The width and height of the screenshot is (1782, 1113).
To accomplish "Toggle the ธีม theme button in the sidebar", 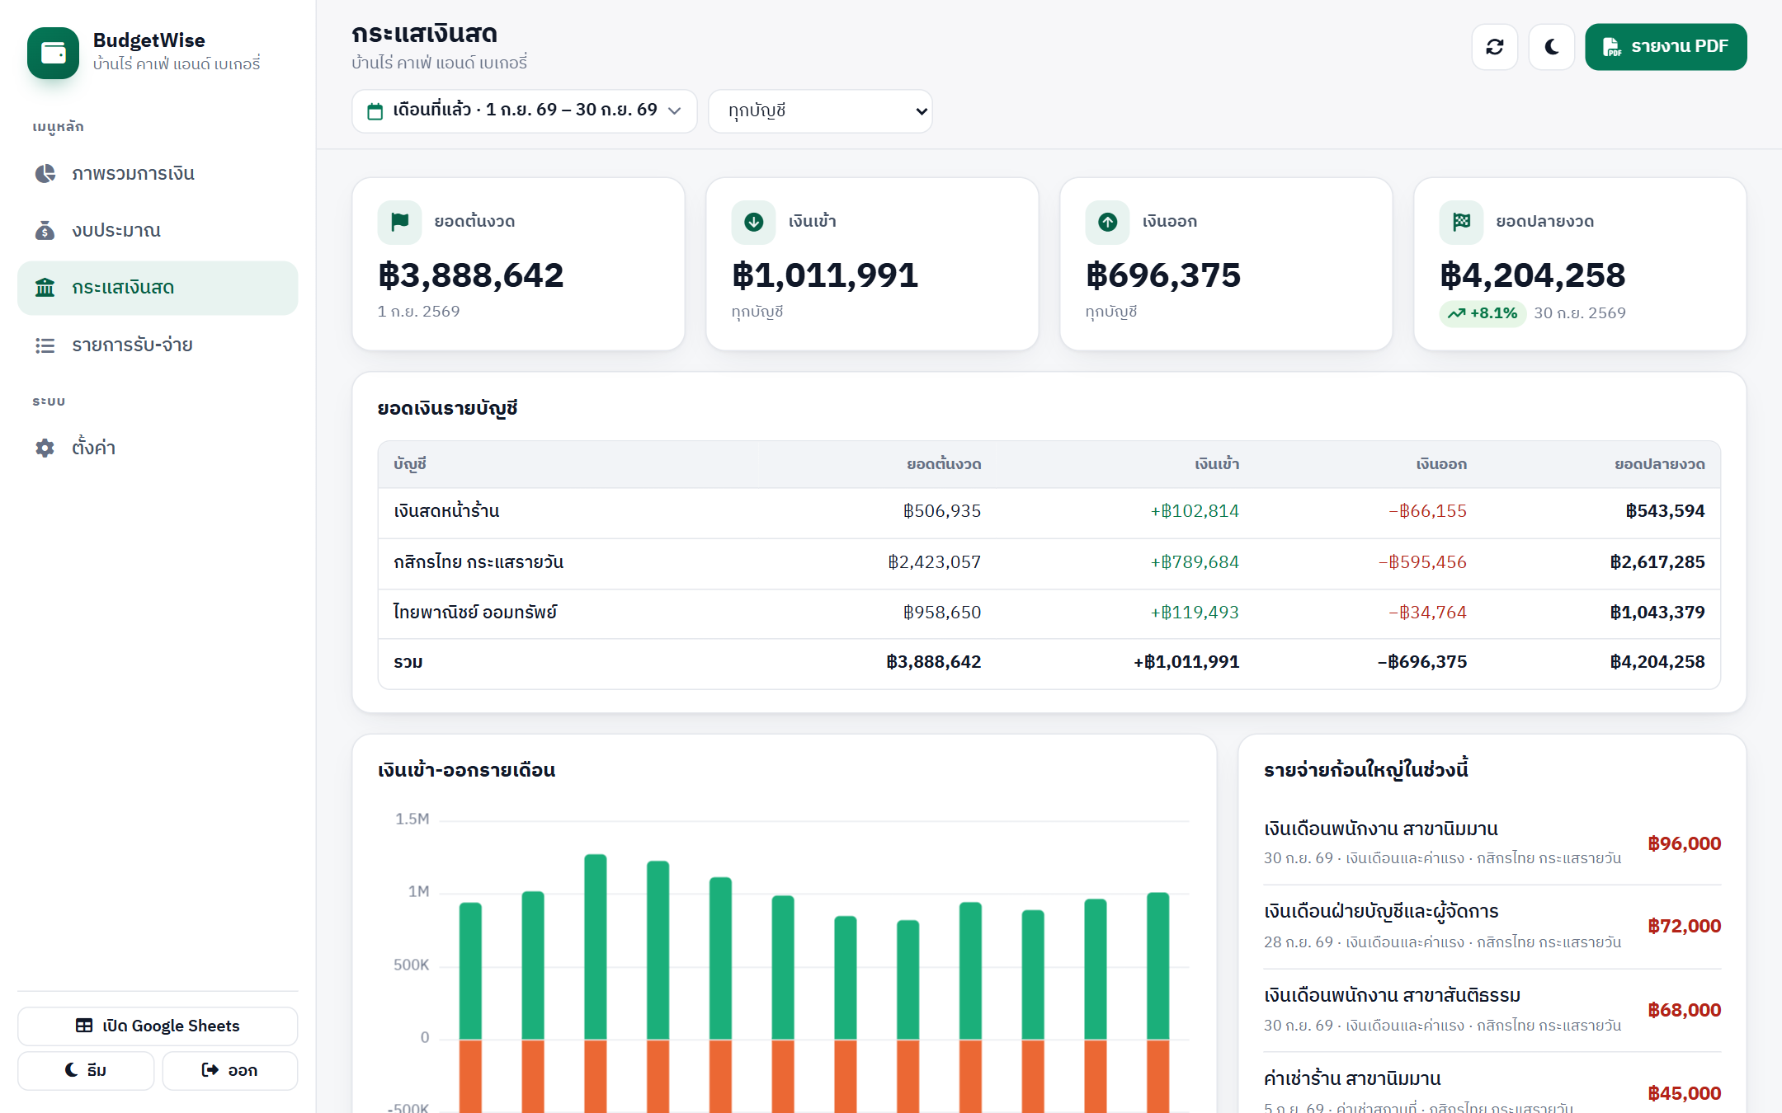I will click(x=86, y=1070).
